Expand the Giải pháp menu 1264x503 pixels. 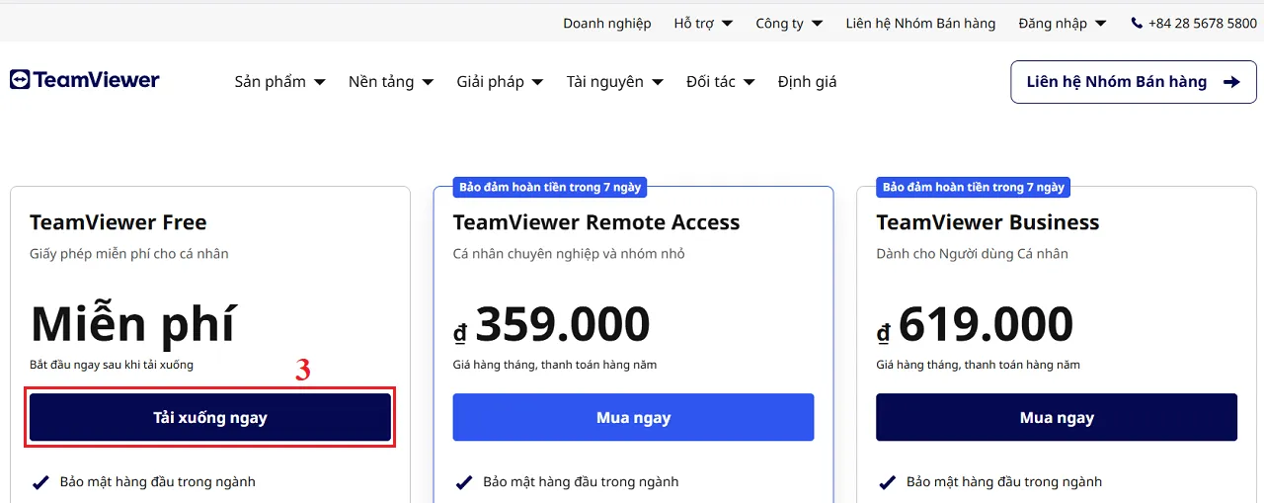(x=500, y=82)
